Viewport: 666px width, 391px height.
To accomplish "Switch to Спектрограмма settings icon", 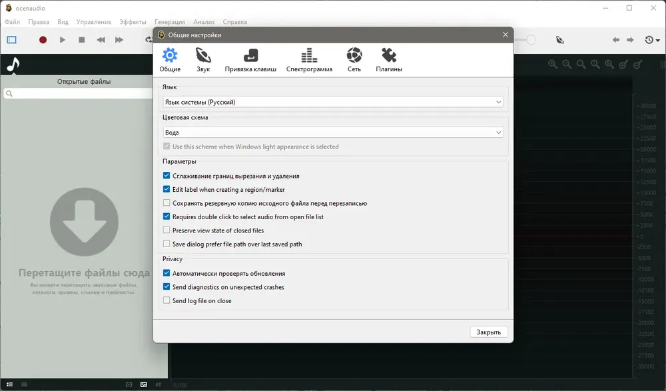I will coord(309,56).
